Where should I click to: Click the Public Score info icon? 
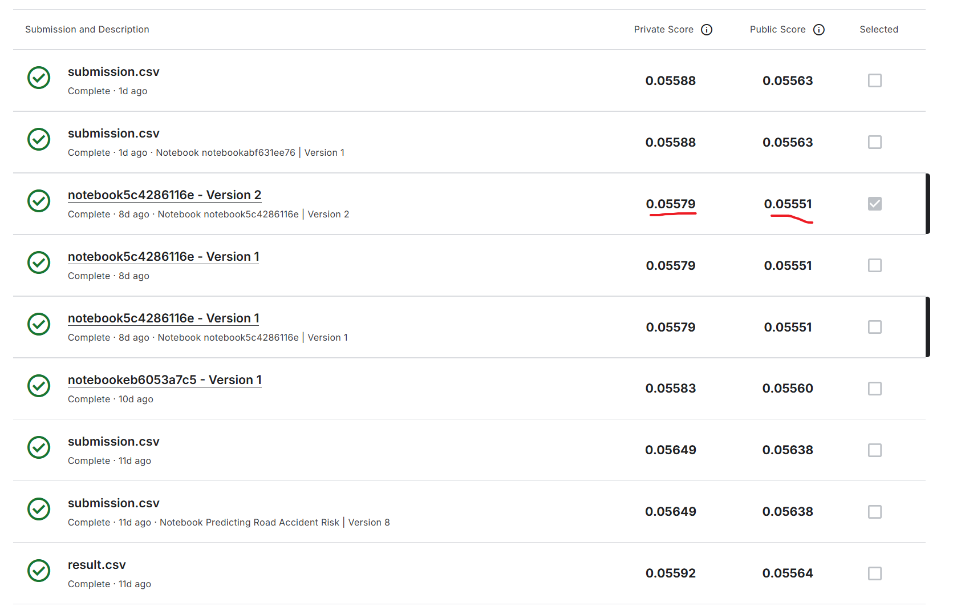tap(819, 30)
